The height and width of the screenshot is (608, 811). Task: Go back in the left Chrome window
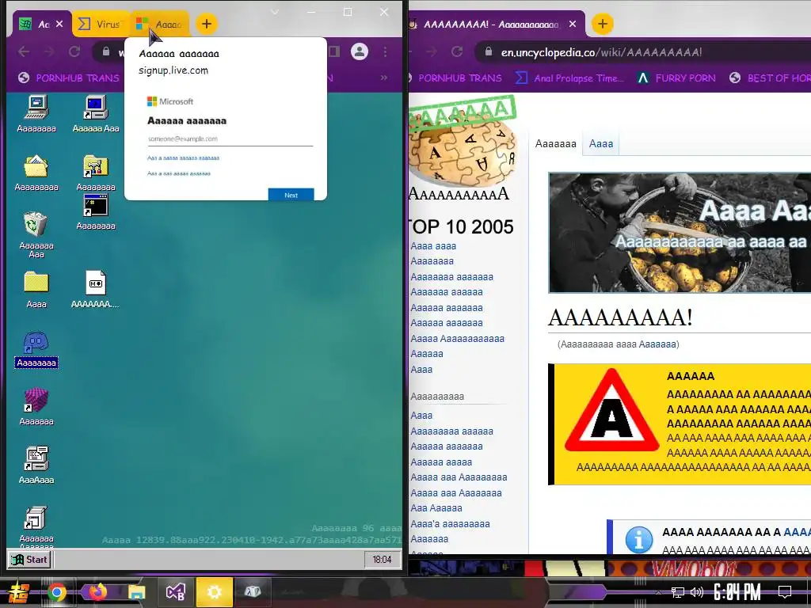[x=24, y=51]
